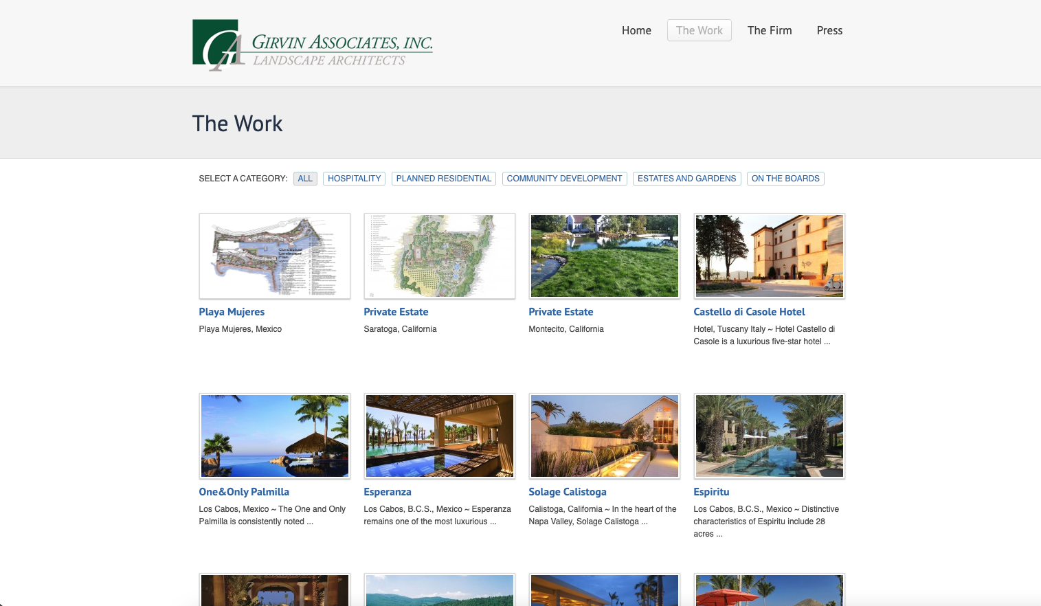The image size is (1041, 606).
Task: Click the 'Playa Mujeres, Mexico' description text
Action: click(240, 329)
